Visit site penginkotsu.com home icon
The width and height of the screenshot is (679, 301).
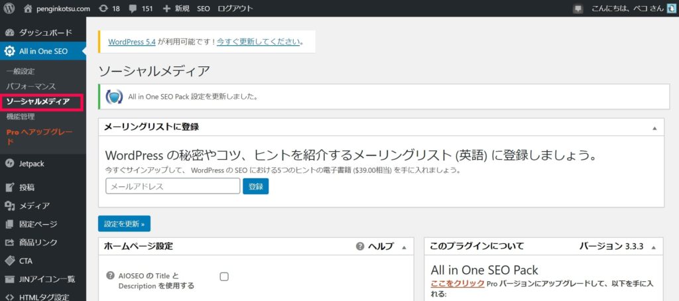point(28,8)
